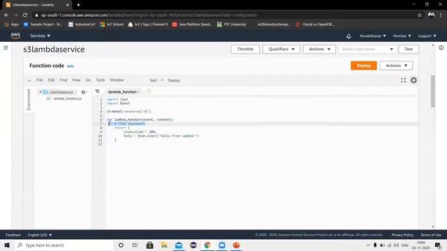Open Task View on taskbar
This screenshot has width=447, height=251.
[x=135, y=245]
